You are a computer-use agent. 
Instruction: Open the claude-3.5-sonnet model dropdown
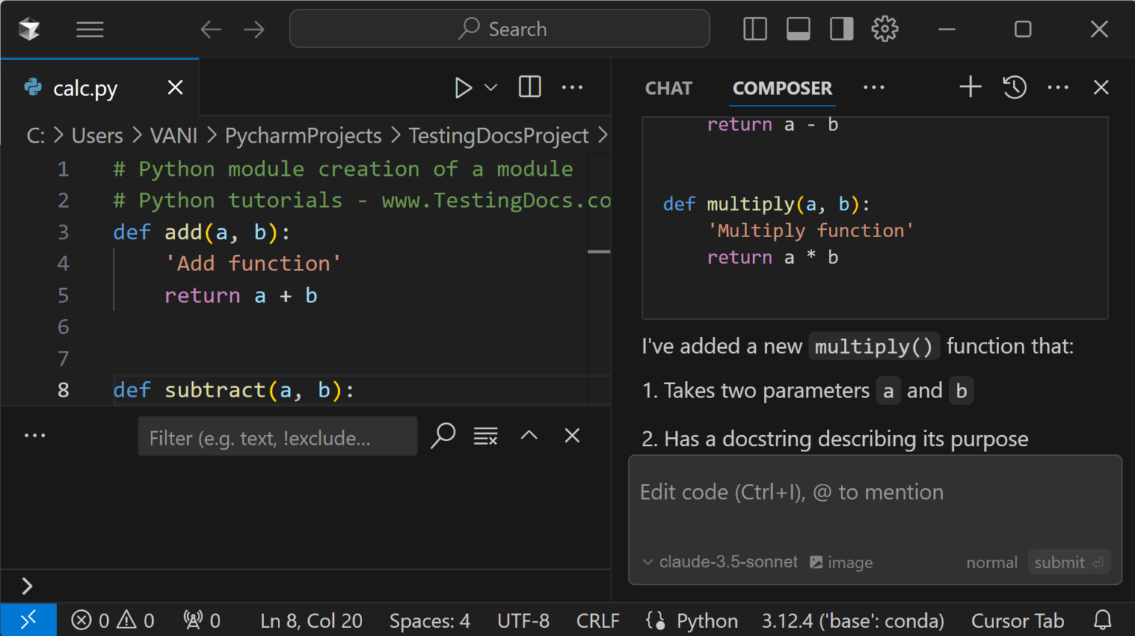click(x=719, y=561)
